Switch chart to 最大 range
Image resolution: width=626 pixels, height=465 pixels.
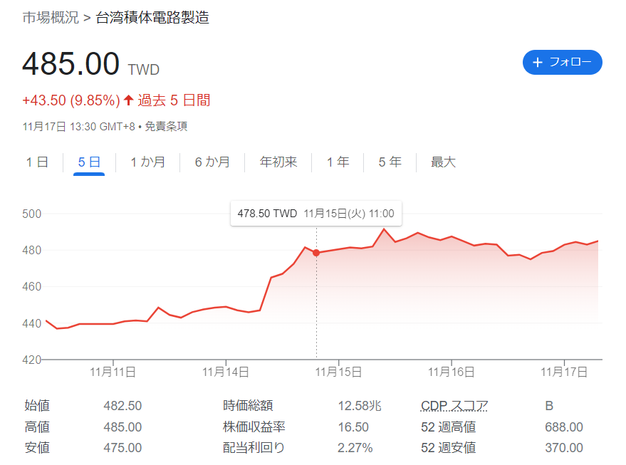(x=443, y=162)
